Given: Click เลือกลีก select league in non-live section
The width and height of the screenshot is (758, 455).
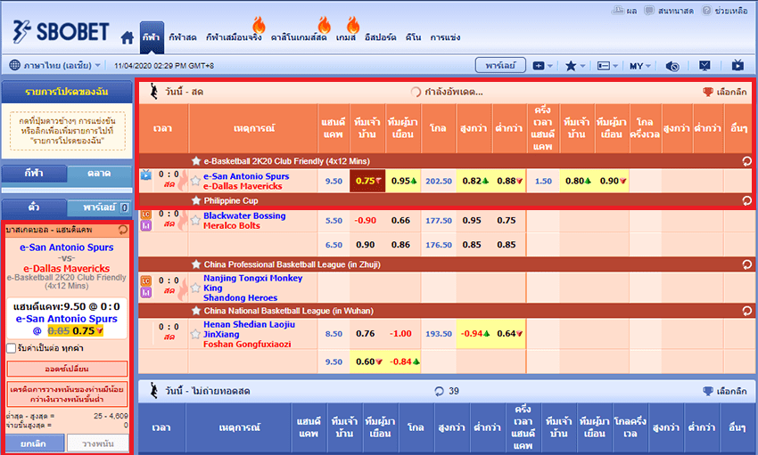Looking at the screenshot, I should pyautogui.click(x=725, y=391).
